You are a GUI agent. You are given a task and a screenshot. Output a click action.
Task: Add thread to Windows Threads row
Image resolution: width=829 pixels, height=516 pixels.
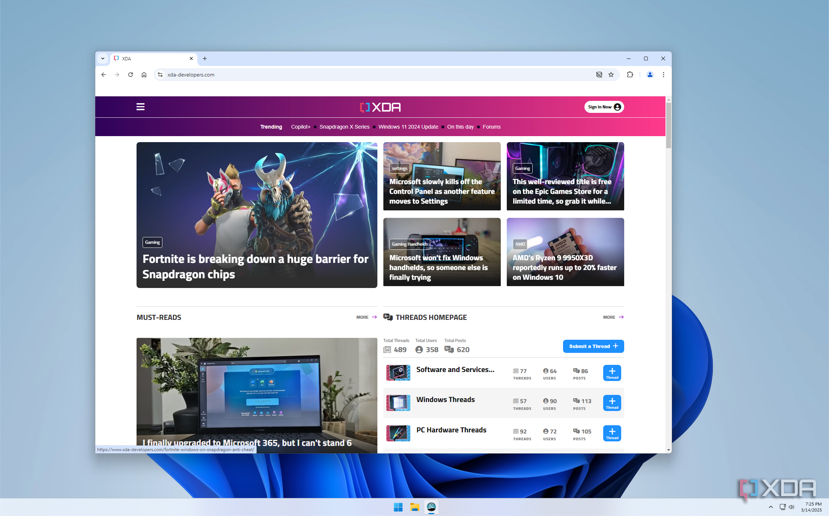tap(612, 403)
